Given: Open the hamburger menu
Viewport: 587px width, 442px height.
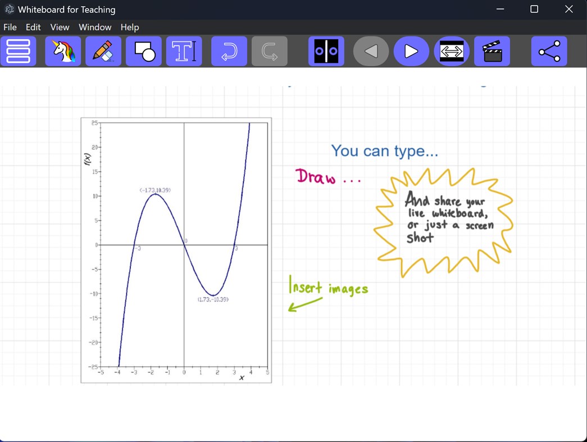Looking at the screenshot, I should pos(19,51).
